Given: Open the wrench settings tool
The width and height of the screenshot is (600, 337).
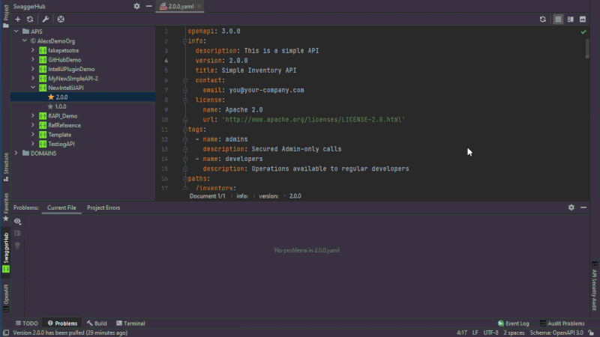Looking at the screenshot, I should 45,19.
